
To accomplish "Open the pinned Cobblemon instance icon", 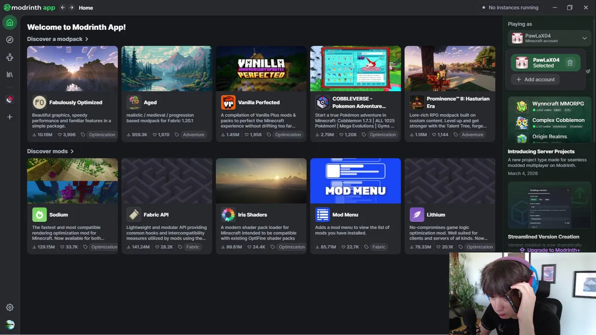I will (10, 100).
